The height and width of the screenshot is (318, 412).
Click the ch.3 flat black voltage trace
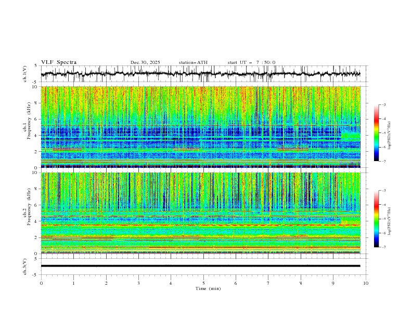pos(200,266)
